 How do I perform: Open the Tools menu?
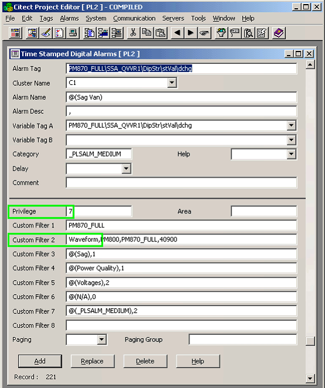pyautogui.click(x=198, y=18)
